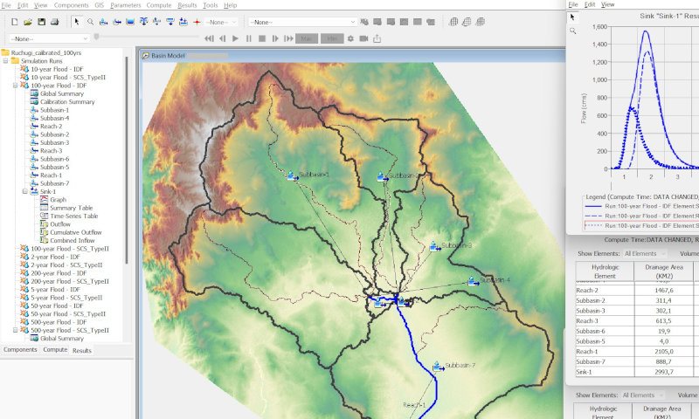Open the Parameters menu
This screenshot has height=419, width=699.
coord(125,5)
